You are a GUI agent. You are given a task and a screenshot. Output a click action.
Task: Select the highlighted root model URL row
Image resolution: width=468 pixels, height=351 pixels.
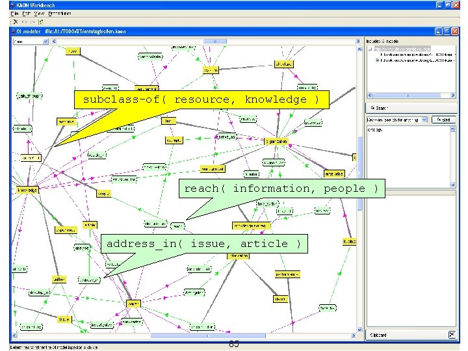(402, 49)
